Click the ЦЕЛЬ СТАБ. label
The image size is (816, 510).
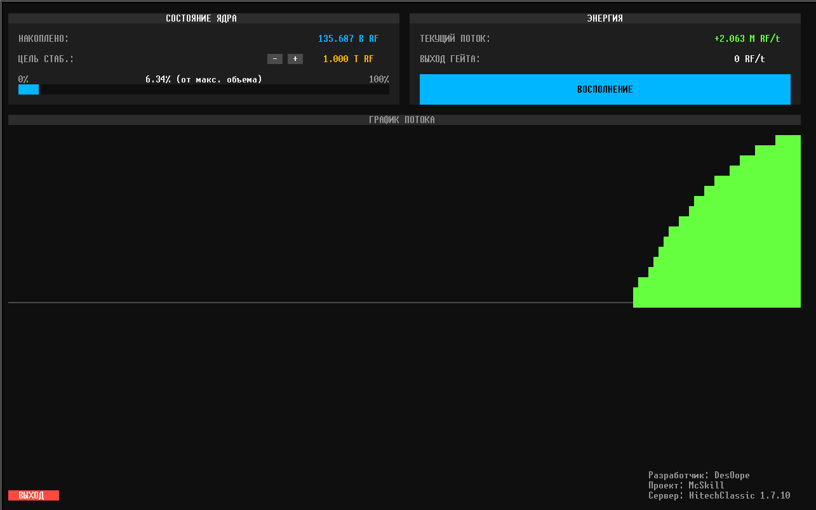coord(46,59)
